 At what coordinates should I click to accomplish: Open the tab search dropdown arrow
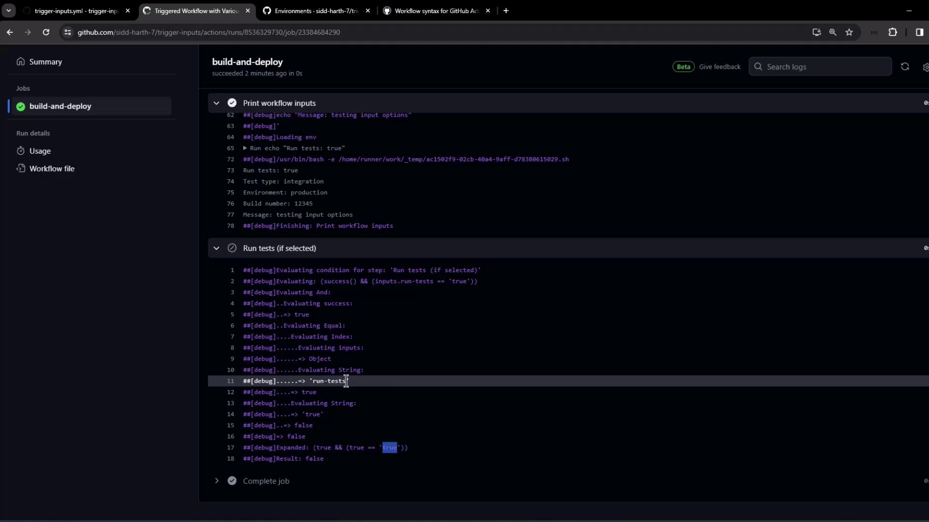8,11
